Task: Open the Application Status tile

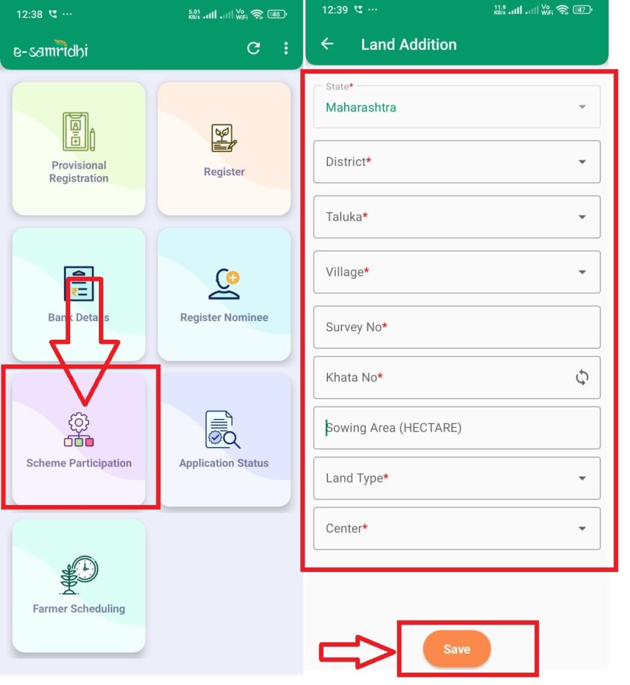Action: pos(224,439)
